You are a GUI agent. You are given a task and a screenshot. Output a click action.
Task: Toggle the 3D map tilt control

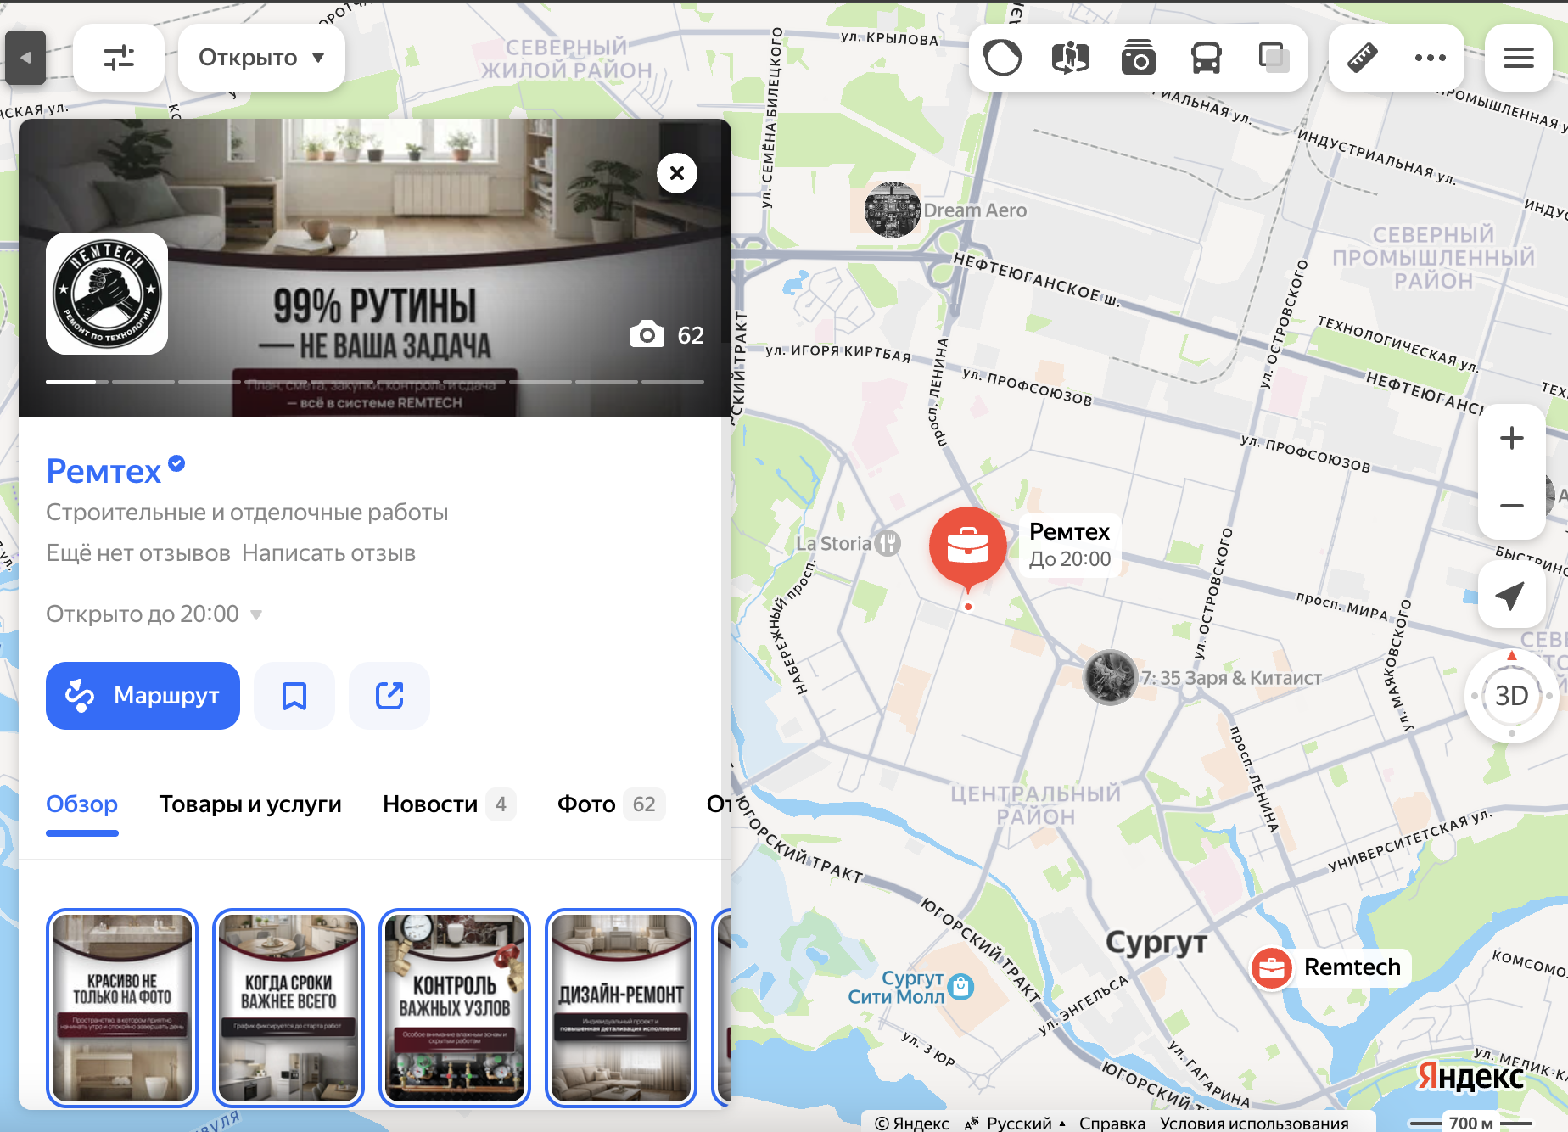point(1511,696)
